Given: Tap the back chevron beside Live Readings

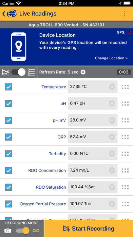Looking at the screenshot, I should (4, 14).
